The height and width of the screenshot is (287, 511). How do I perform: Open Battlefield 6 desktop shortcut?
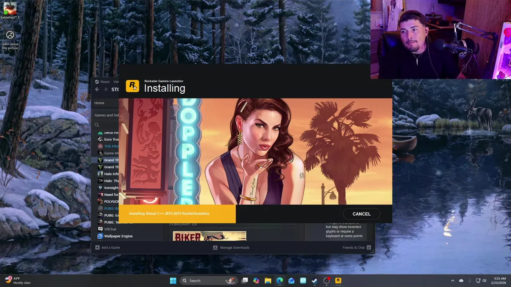[x=10, y=11]
